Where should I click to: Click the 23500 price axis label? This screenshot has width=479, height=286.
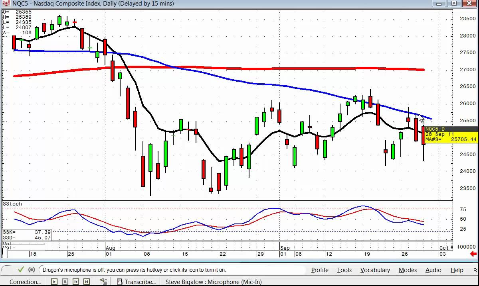(467, 188)
